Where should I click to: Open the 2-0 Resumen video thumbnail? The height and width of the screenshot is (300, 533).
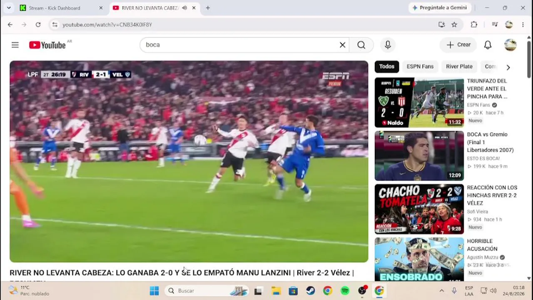click(x=419, y=102)
